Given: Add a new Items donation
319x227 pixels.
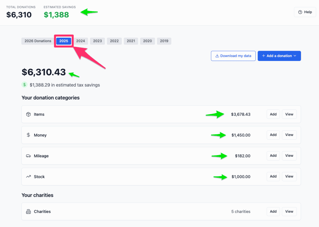Looking at the screenshot, I should 273,114.
